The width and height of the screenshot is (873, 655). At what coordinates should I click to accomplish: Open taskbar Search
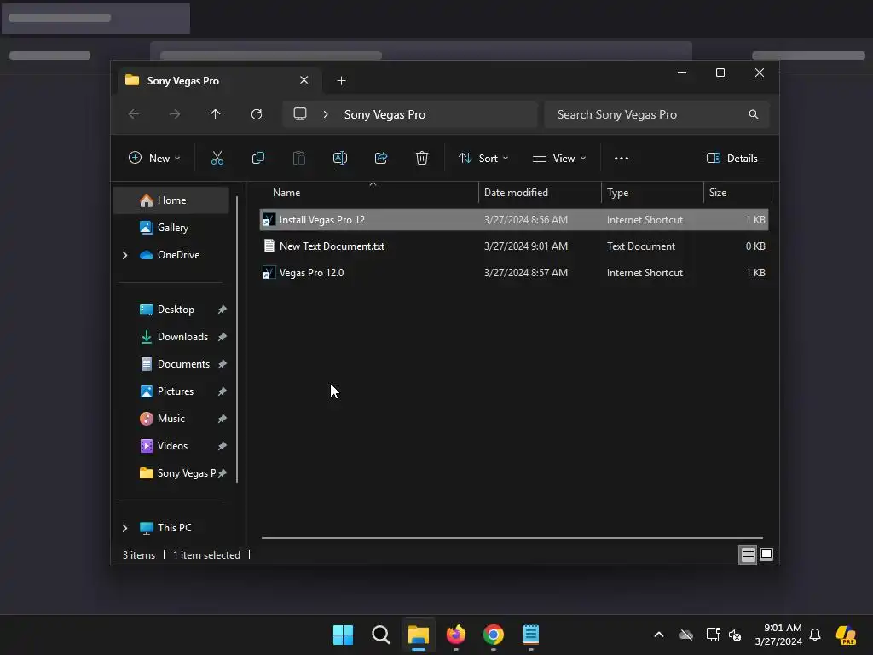click(381, 635)
